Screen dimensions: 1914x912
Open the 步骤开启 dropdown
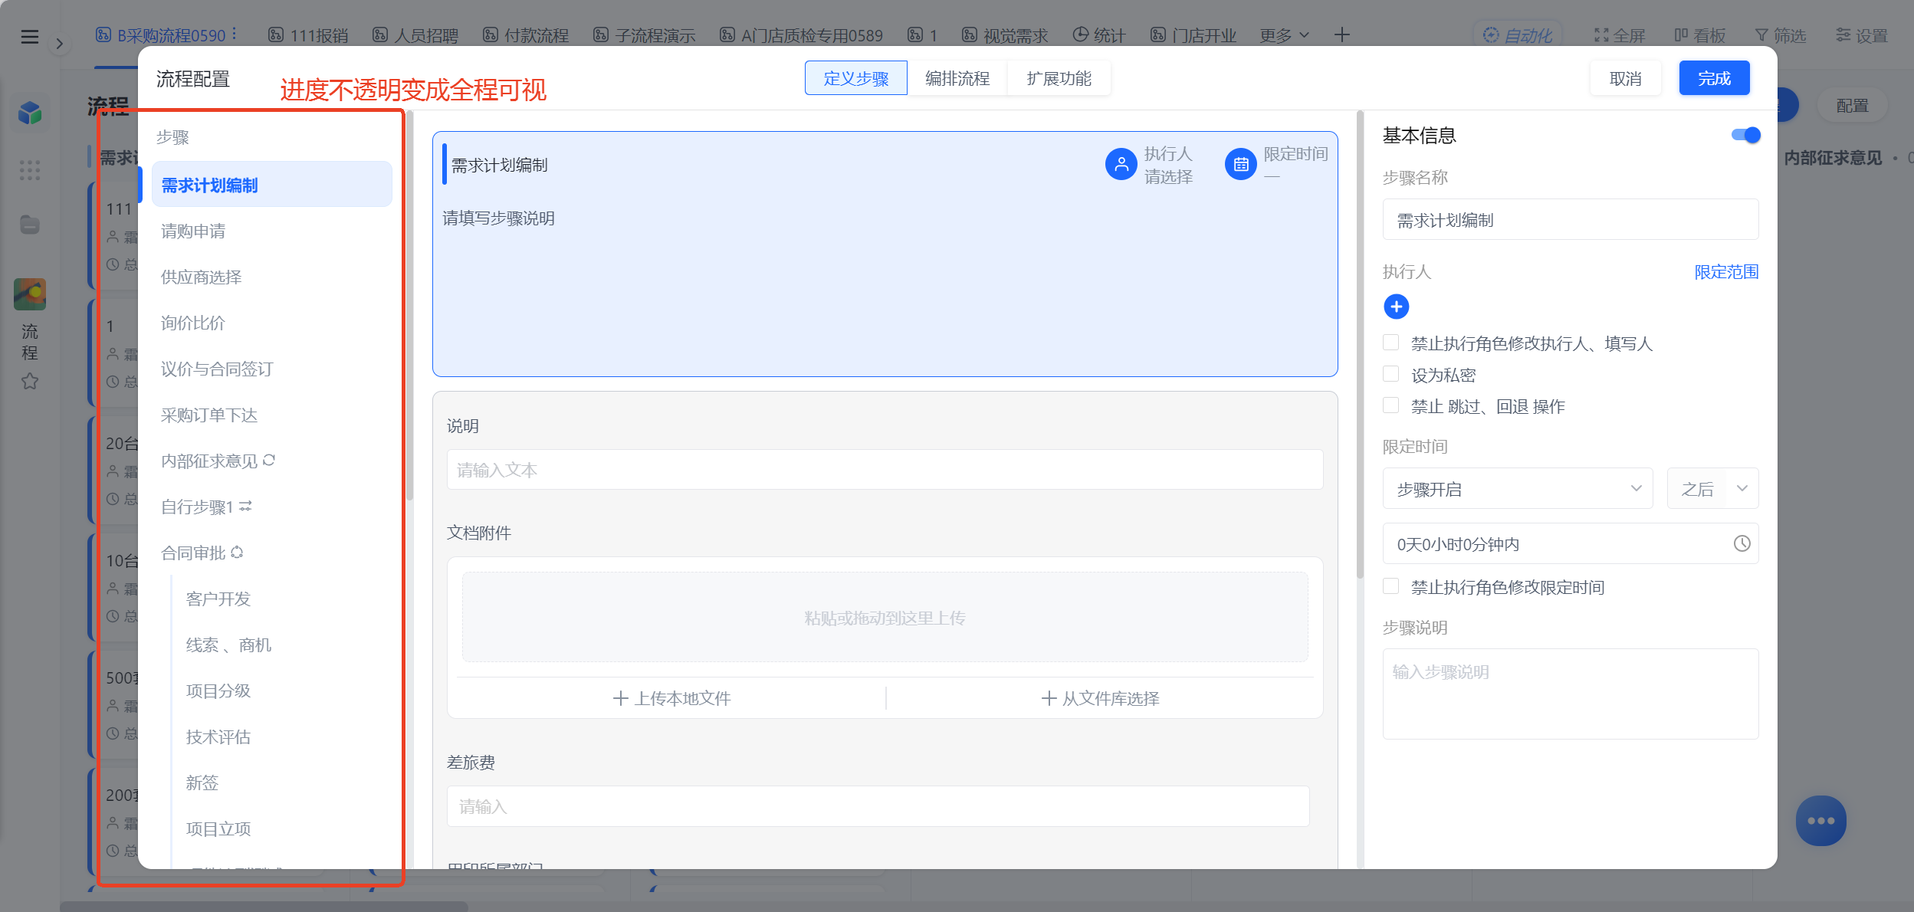click(x=1517, y=488)
